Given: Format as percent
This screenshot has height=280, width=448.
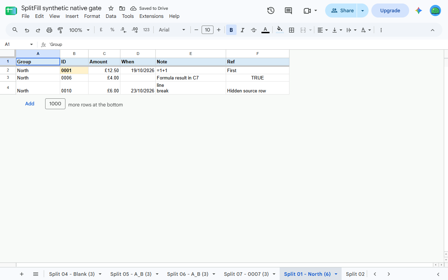Looking at the screenshot, I should (x=112, y=30).
